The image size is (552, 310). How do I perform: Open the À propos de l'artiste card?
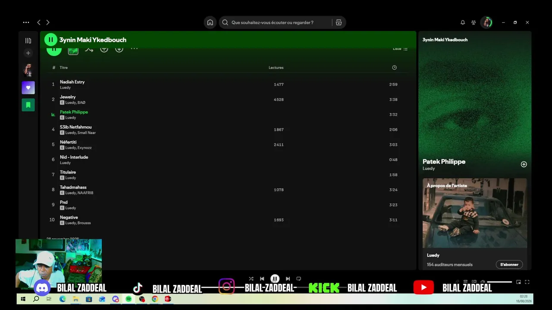(475, 224)
